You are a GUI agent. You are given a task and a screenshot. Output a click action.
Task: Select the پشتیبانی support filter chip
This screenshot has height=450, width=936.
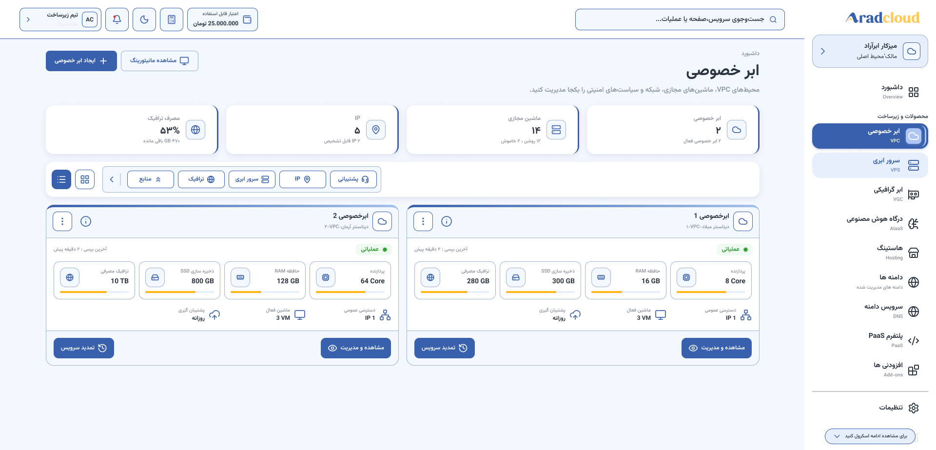353,179
